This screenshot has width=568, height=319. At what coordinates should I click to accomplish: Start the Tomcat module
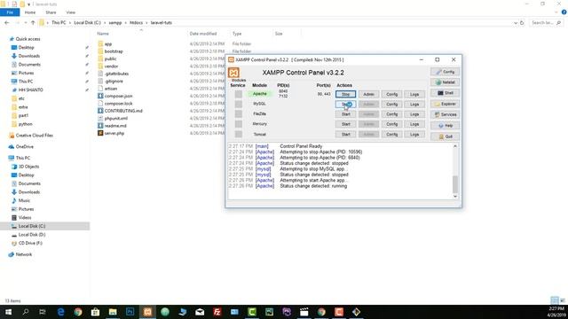point(345,134)
